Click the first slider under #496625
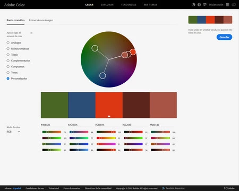Viewport: 239px width, 191px height. (x=52, y=132)
